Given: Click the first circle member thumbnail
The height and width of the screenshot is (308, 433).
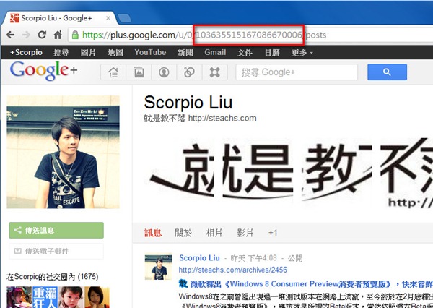Looking at the screenshot, I should click(19, 297).
